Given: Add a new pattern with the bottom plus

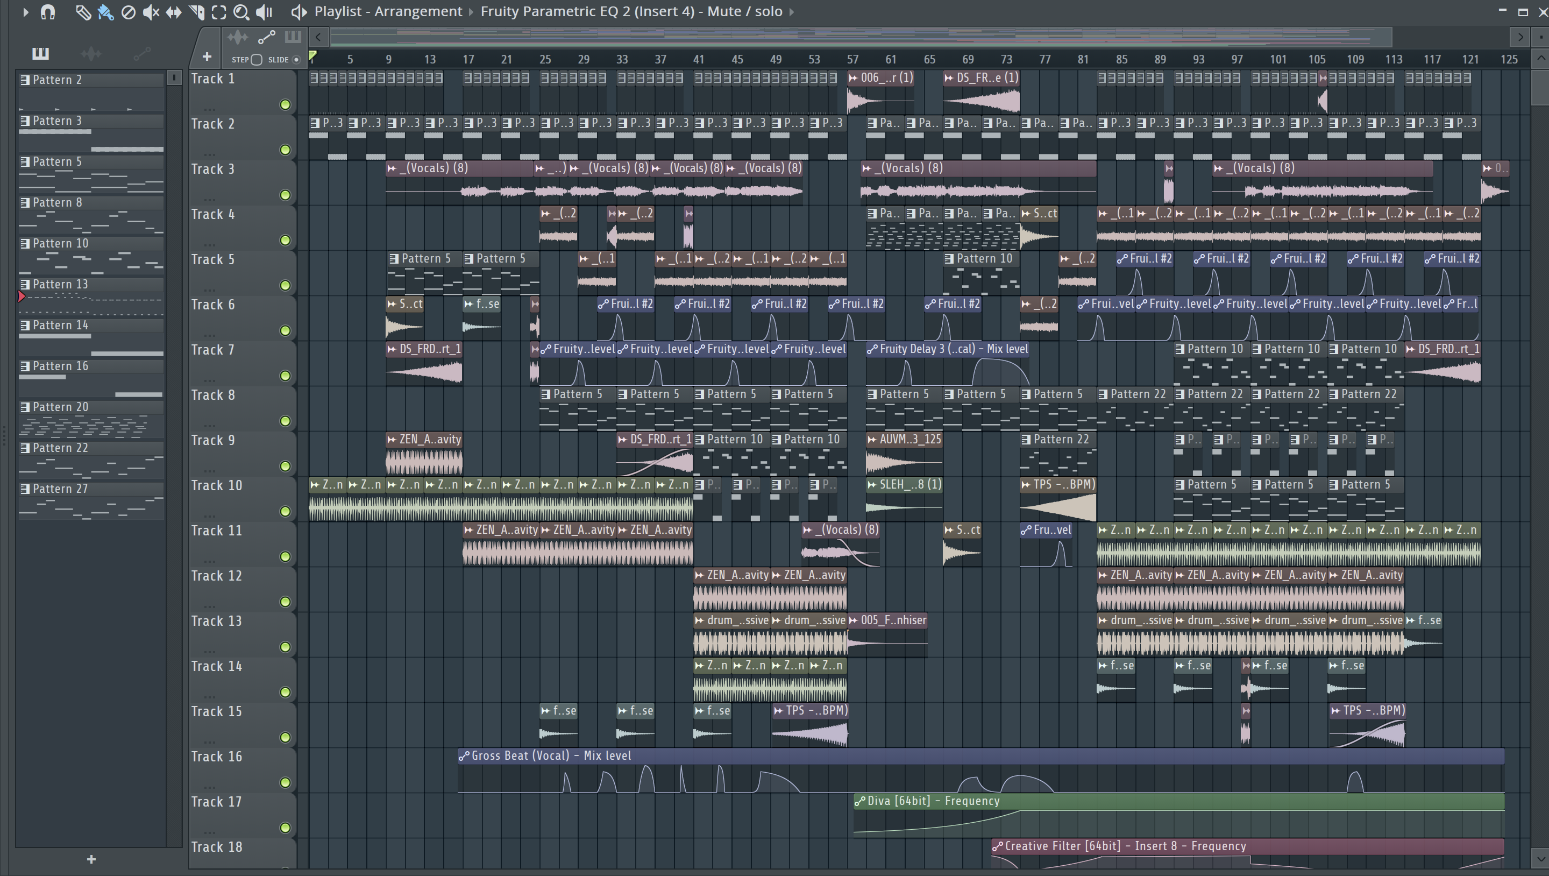Looking at the screenshot, I should (x=91, y=859).
